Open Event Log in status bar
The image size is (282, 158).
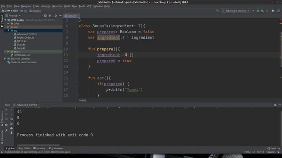tap(274, 148)
